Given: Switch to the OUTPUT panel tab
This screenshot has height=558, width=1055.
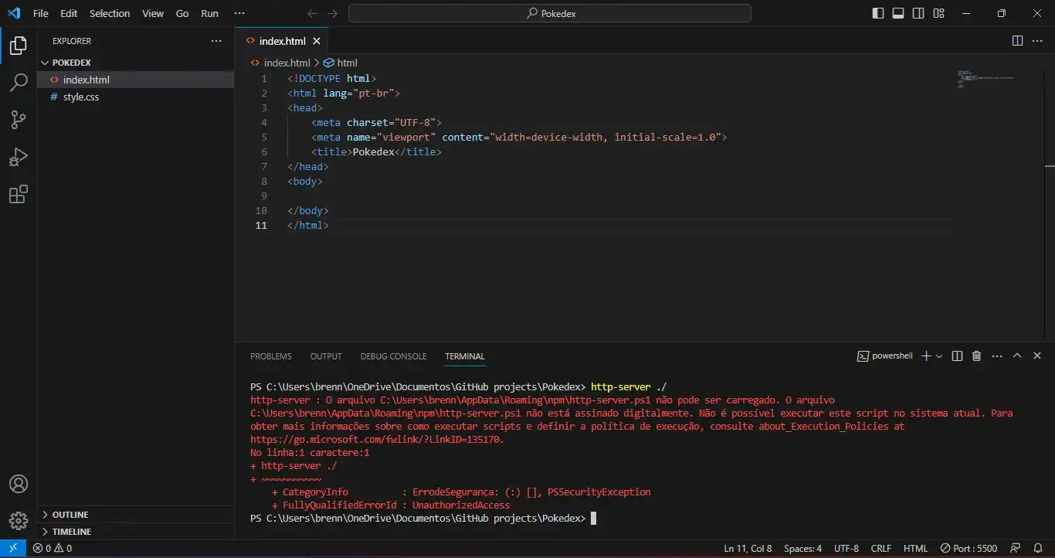Looking at the screenshot, I should (x=326, y=356).
